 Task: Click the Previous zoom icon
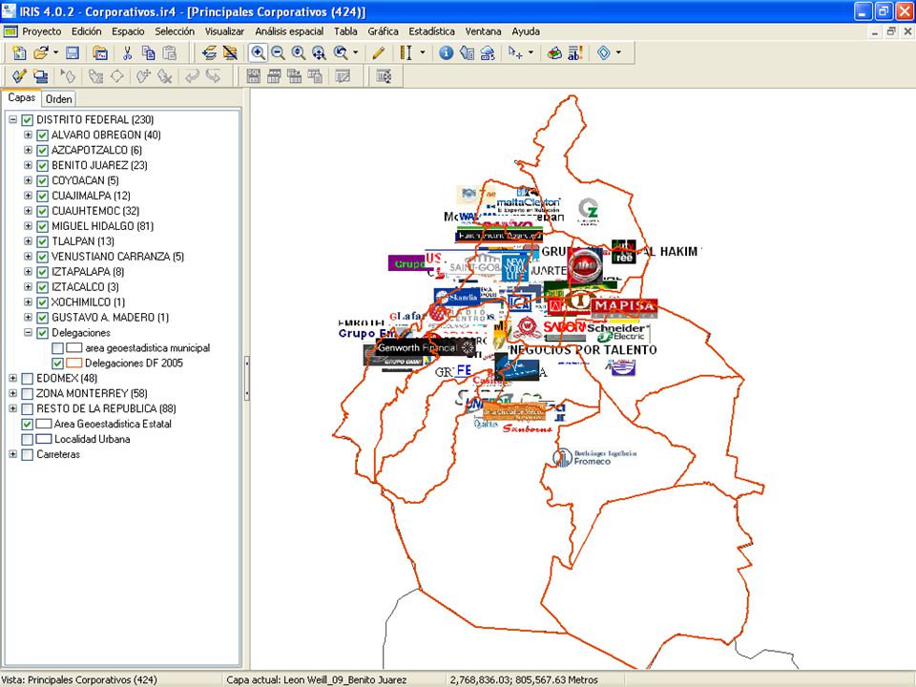click(x=341, y=53)
